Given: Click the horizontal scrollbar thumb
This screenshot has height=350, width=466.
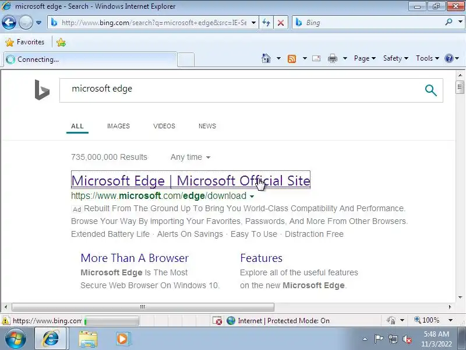Looking at the screenshot, I should [x=143, y=307].
